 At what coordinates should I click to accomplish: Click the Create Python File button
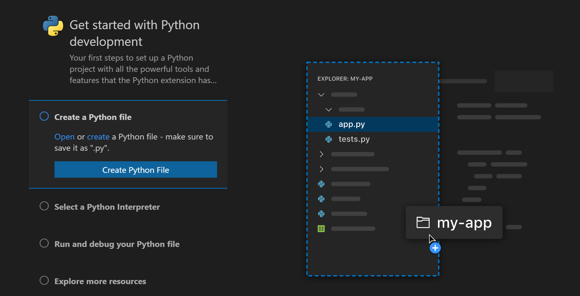coord(135,170)
